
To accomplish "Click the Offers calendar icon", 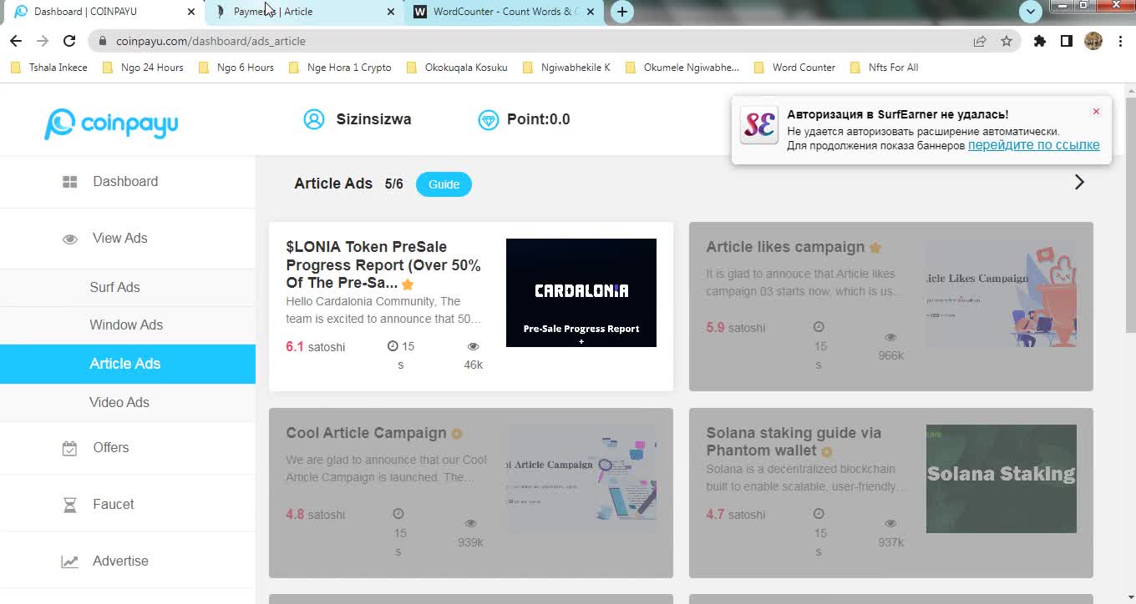I will point(70,448).
